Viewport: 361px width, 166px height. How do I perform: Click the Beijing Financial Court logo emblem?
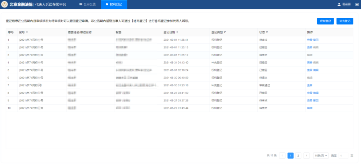[x=5, y=4]
